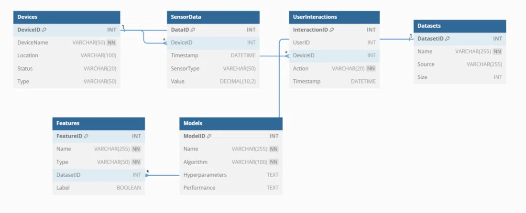Image resolution: width=526 pixels, height=213 pixels.
Task: Select the Location field in Devices
Action: [x=66, y=55]
